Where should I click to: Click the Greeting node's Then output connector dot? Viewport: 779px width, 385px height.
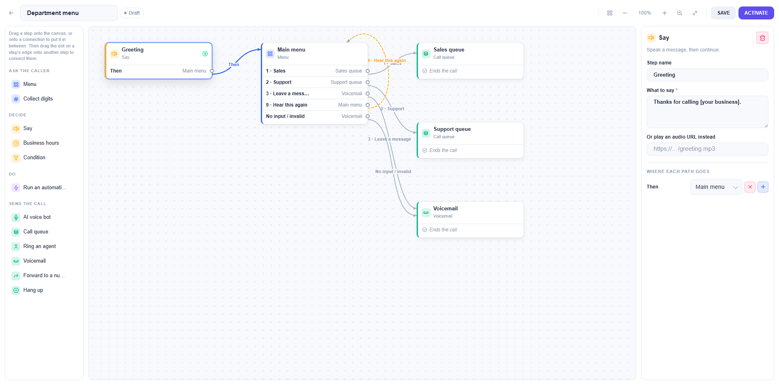tap(212, 71)
